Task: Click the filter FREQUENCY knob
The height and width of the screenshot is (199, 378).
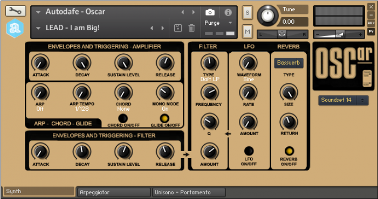Action: (x=210, y=93)
